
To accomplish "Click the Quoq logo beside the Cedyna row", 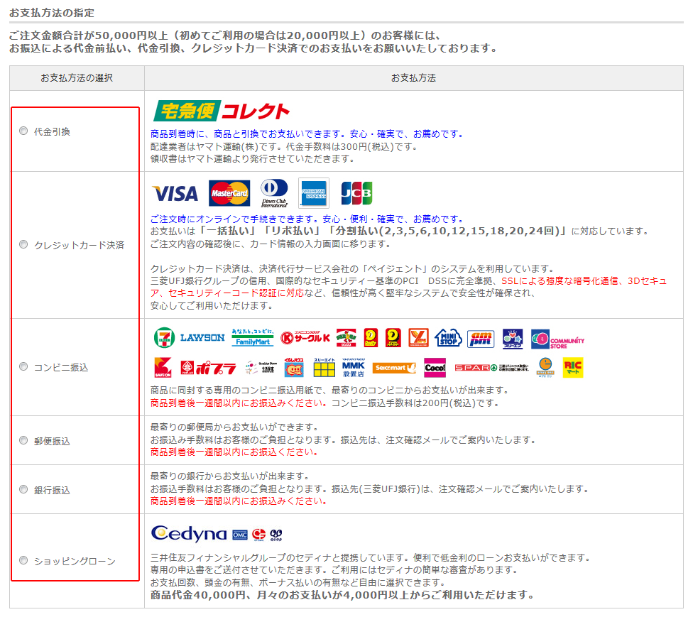I will [275, 535].
